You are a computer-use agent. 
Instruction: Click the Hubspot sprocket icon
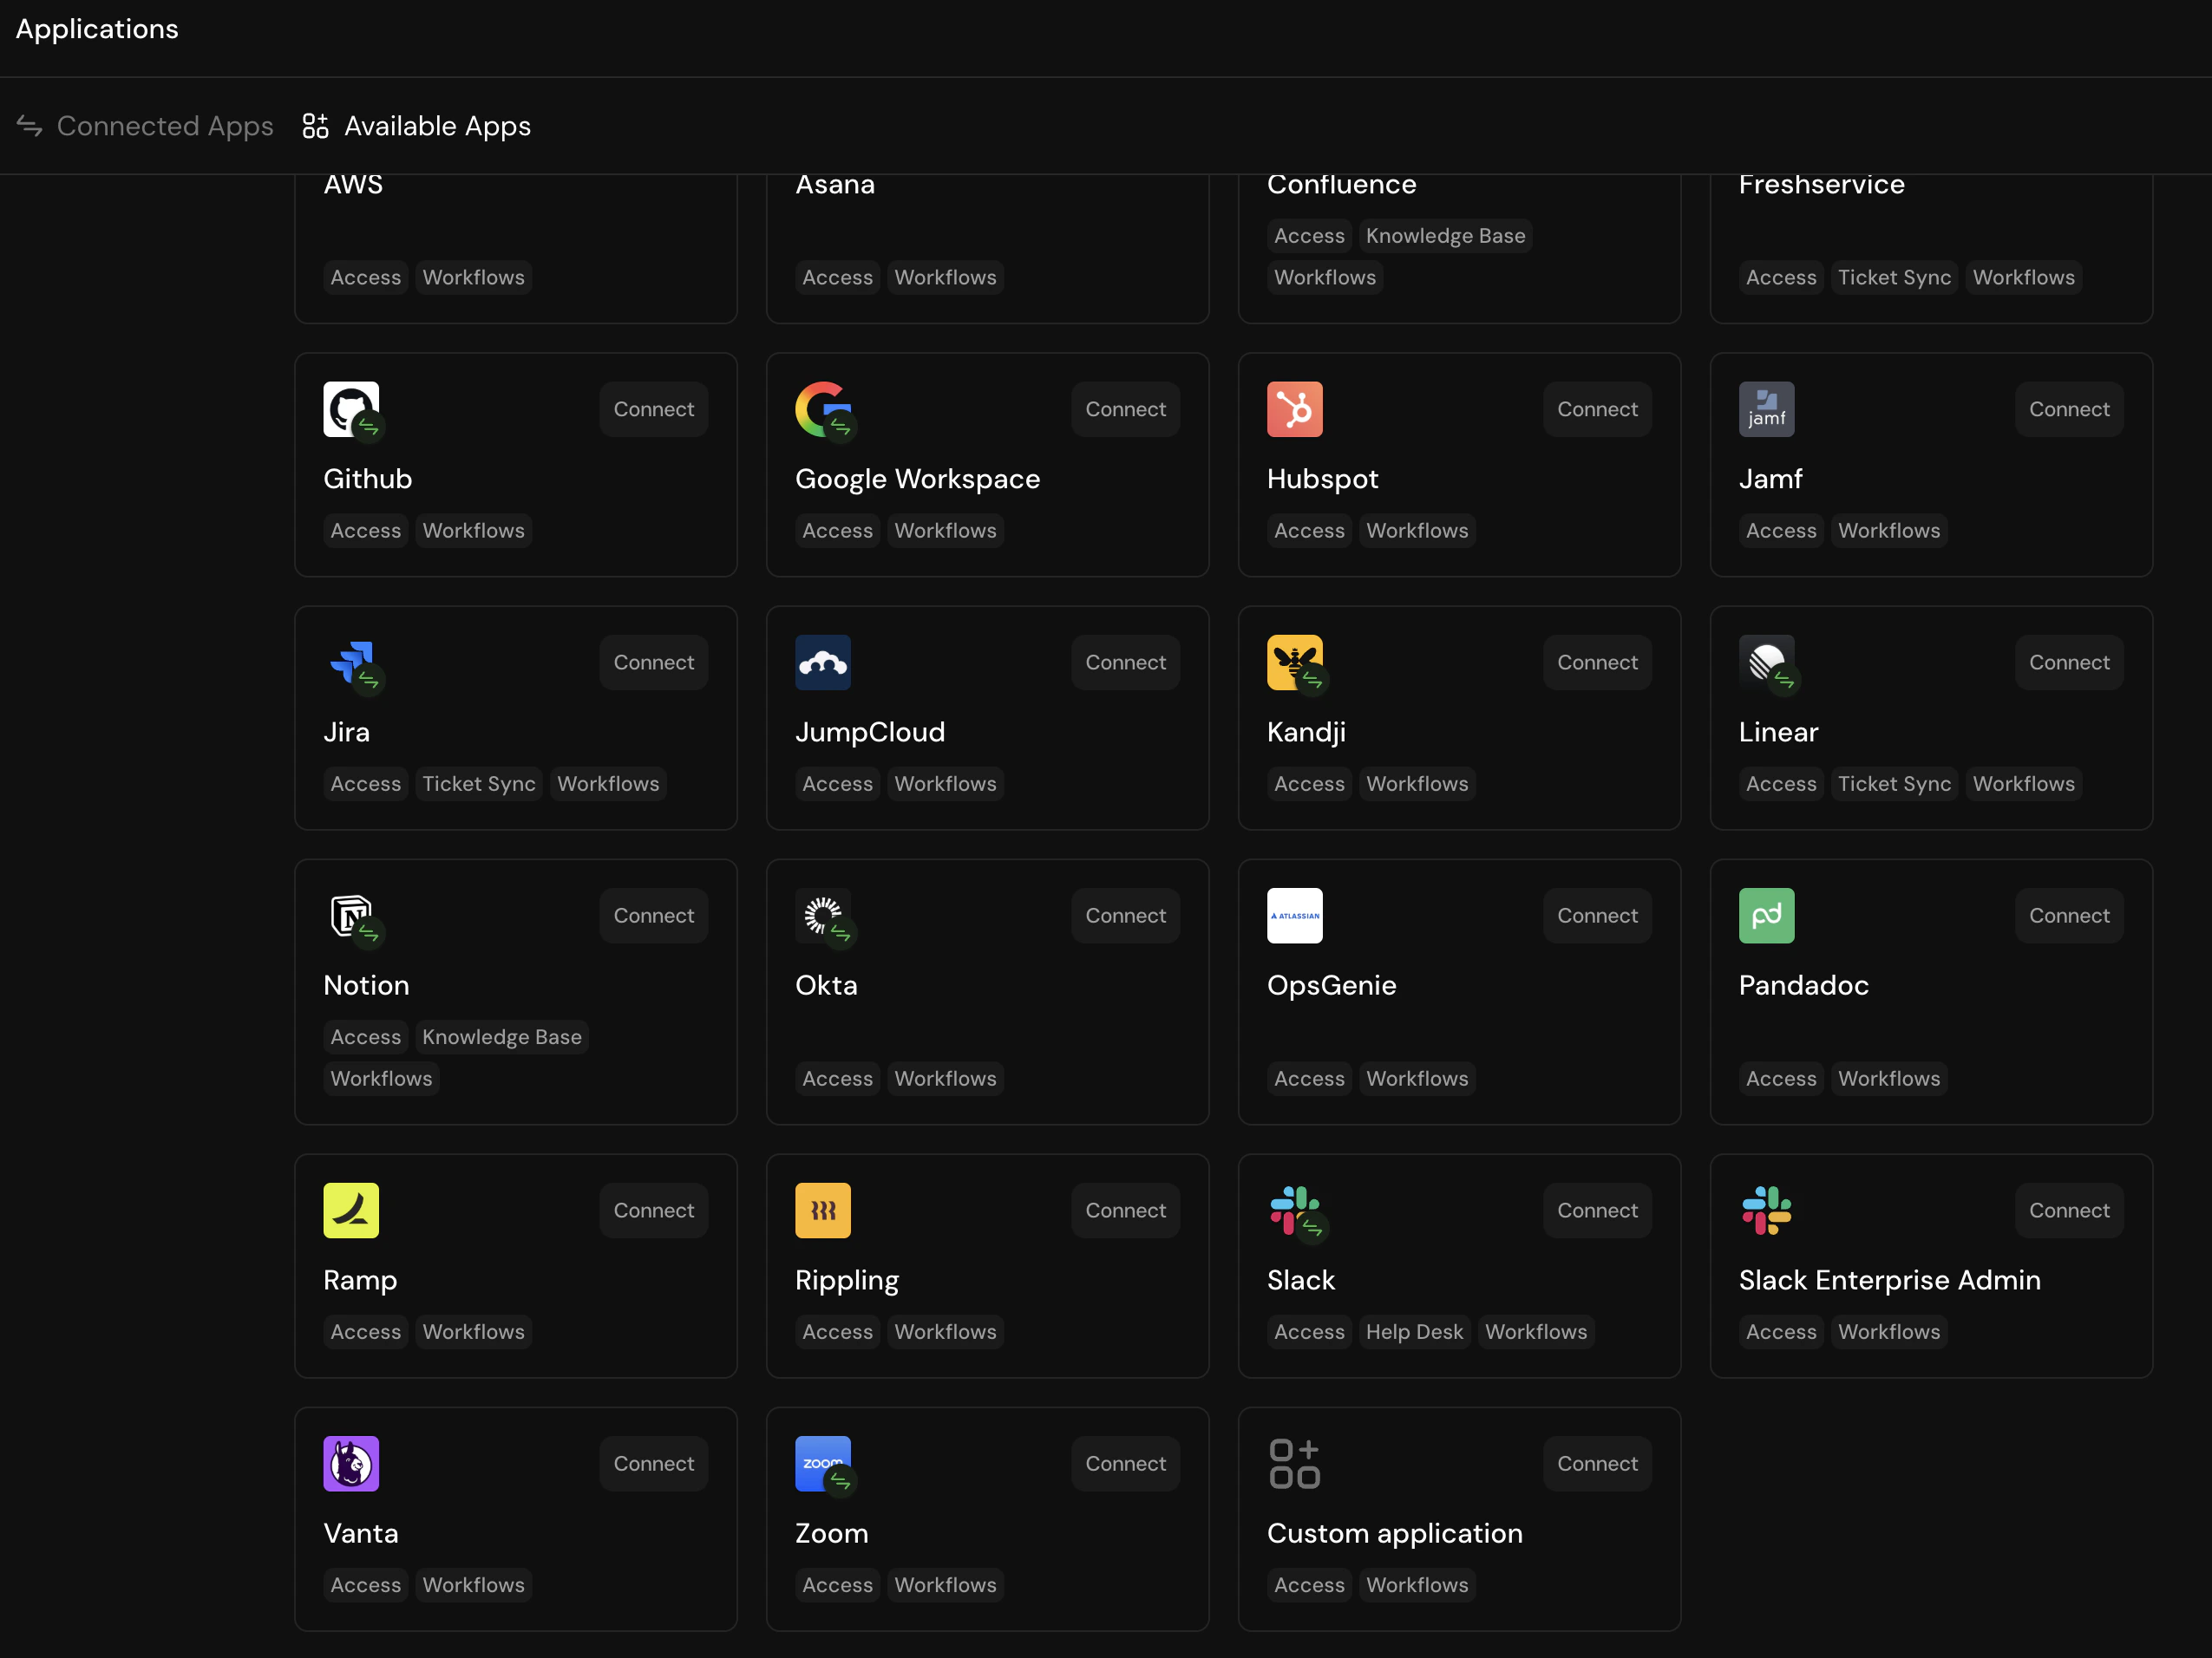1294,408
